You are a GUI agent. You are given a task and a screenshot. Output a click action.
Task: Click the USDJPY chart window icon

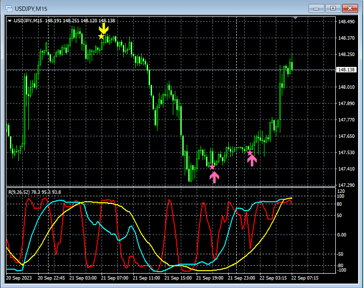tap(9, 8)
